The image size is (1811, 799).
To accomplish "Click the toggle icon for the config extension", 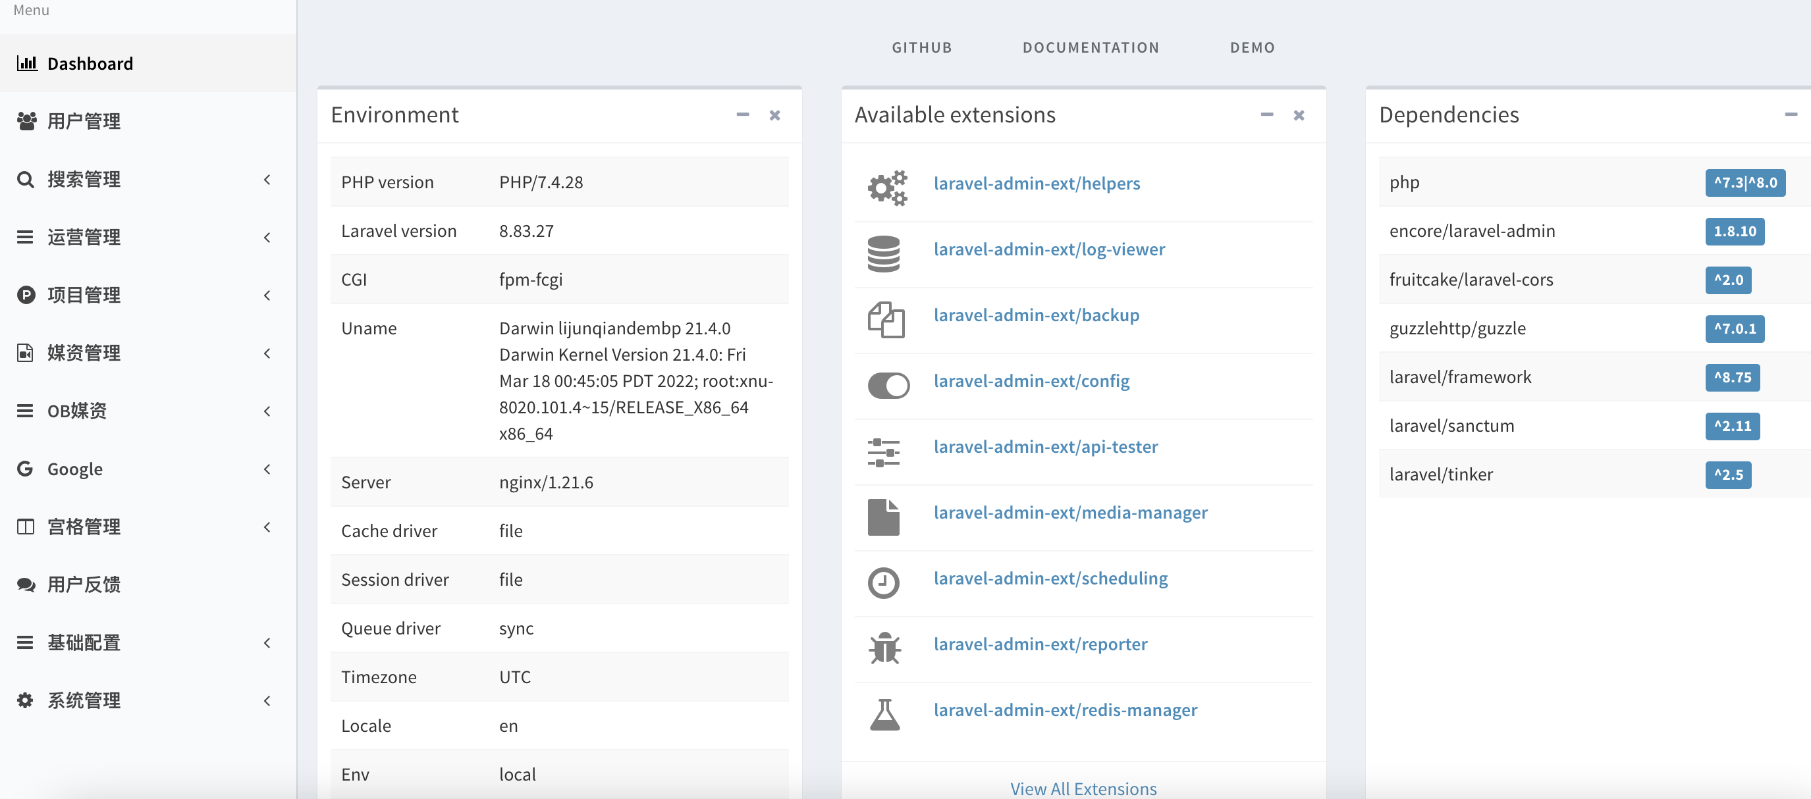I will pyautogui.click(x=888, y=385).
